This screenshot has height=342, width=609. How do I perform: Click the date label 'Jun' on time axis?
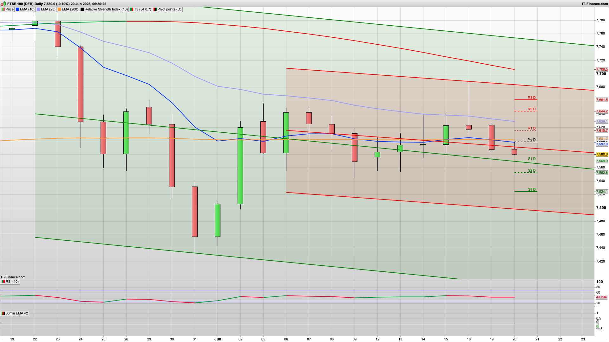[218, 339]
